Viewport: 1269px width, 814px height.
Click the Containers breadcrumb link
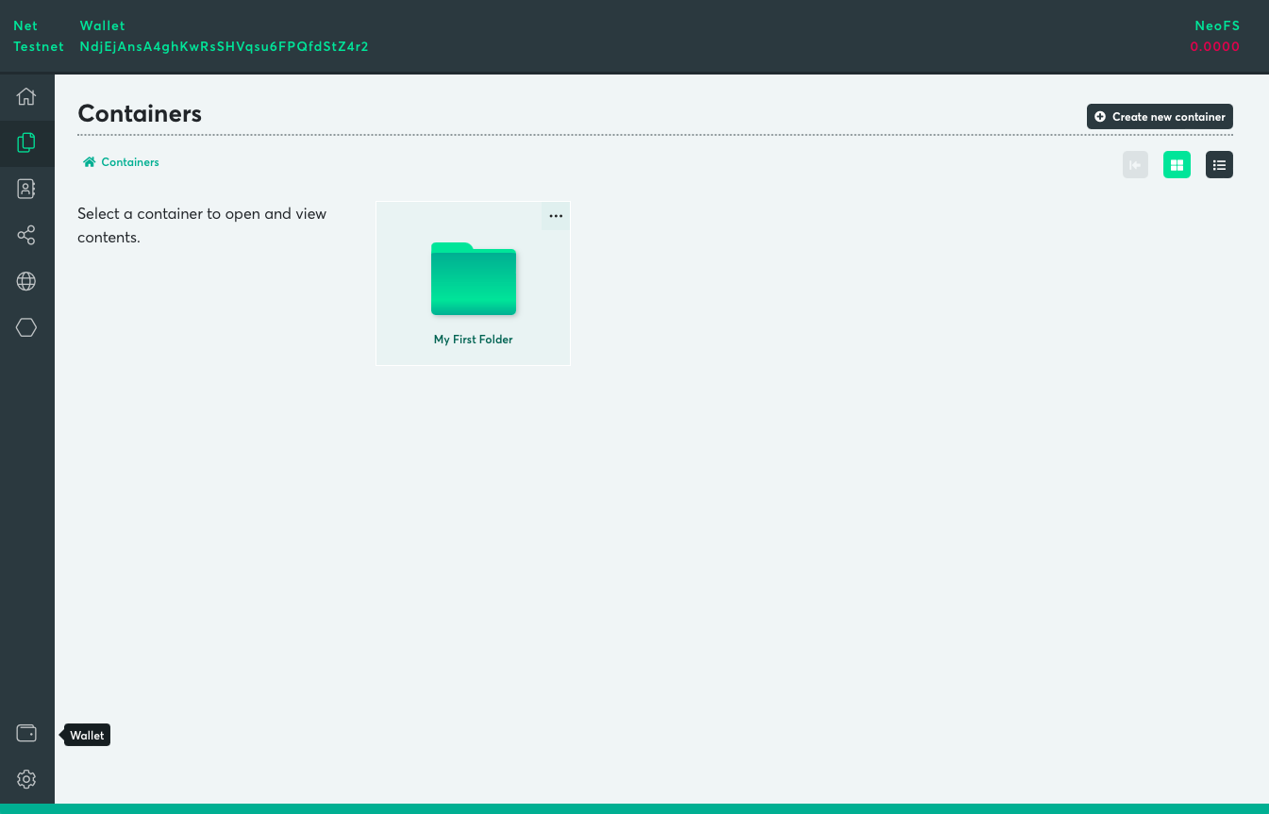130,162
